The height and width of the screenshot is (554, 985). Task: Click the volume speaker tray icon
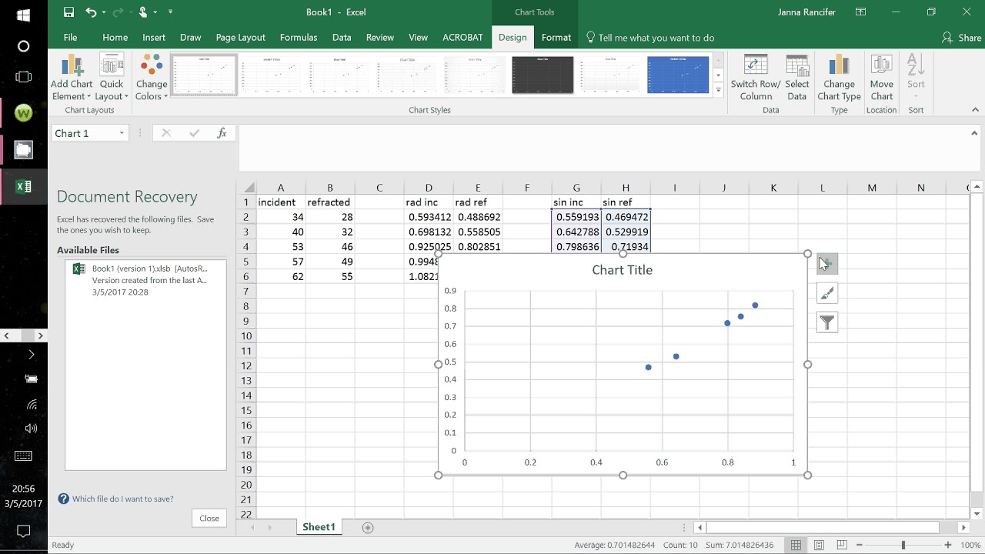click(31, 429)
